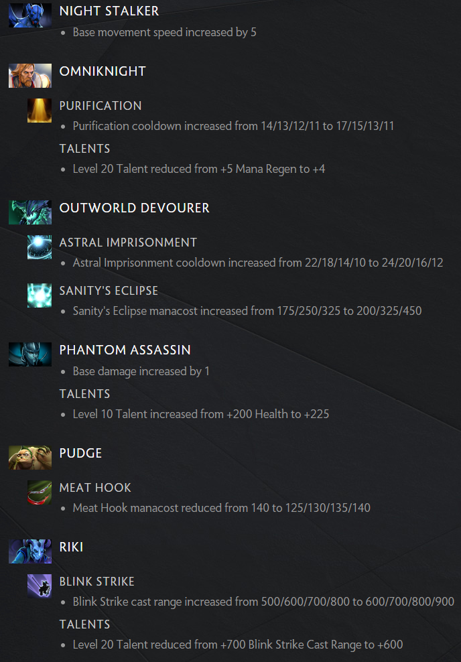
Task: Select the Astral Imprisonment ability icon
Action: coord(40,247)
